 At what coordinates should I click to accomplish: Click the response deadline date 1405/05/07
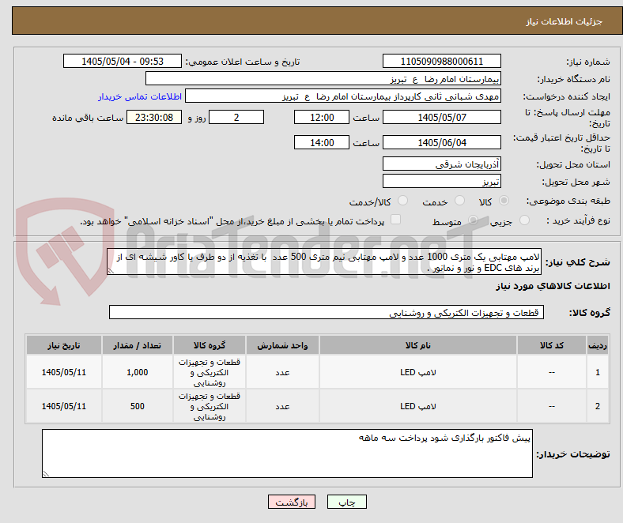click(441, 117)
